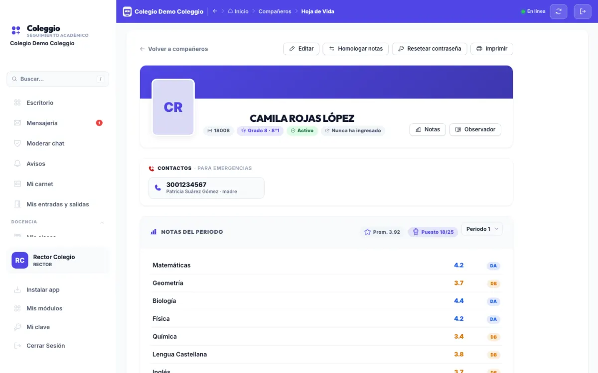Image resolution: width=598 pixels, height=373 pixels.
Task: Open Mensajería in the sidebar
Action: [58, 123]
